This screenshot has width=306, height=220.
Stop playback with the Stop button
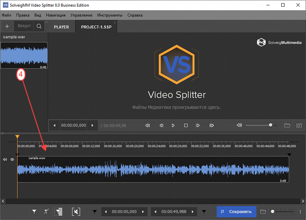click(186, 126)
